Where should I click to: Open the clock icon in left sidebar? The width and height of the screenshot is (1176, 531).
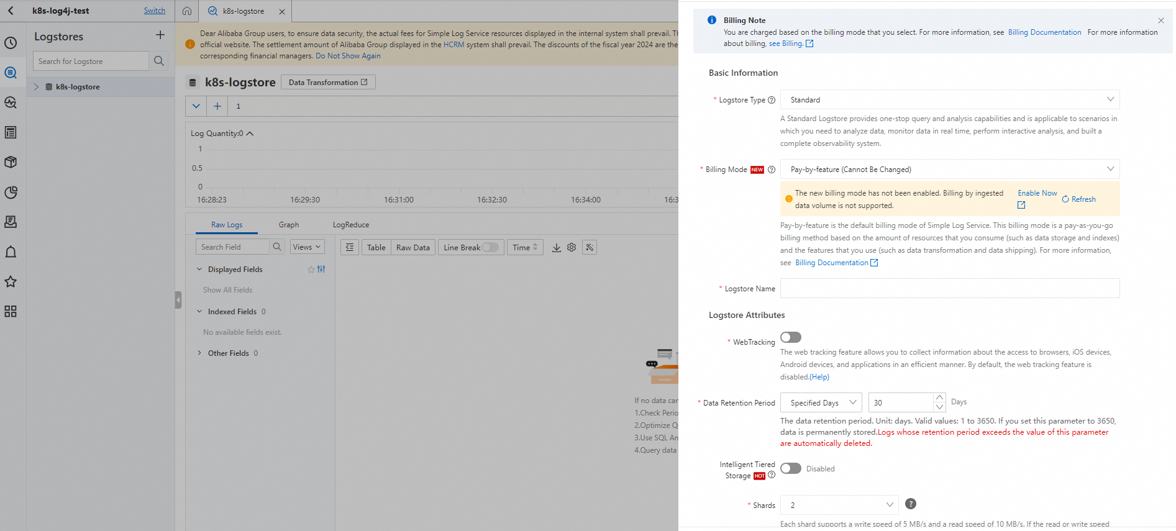11,43
